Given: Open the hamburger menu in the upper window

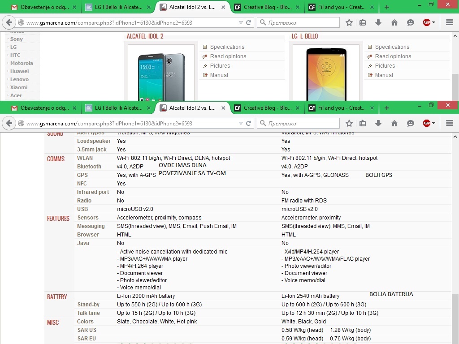Looking at the screenshot, I should 450,22.
